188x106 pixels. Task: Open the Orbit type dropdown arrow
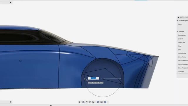[81, 102]
